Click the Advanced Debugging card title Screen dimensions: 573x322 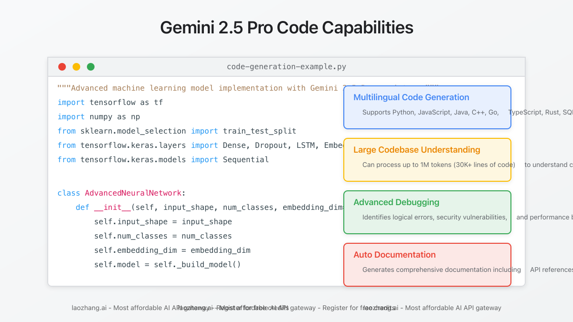point(396,202)
